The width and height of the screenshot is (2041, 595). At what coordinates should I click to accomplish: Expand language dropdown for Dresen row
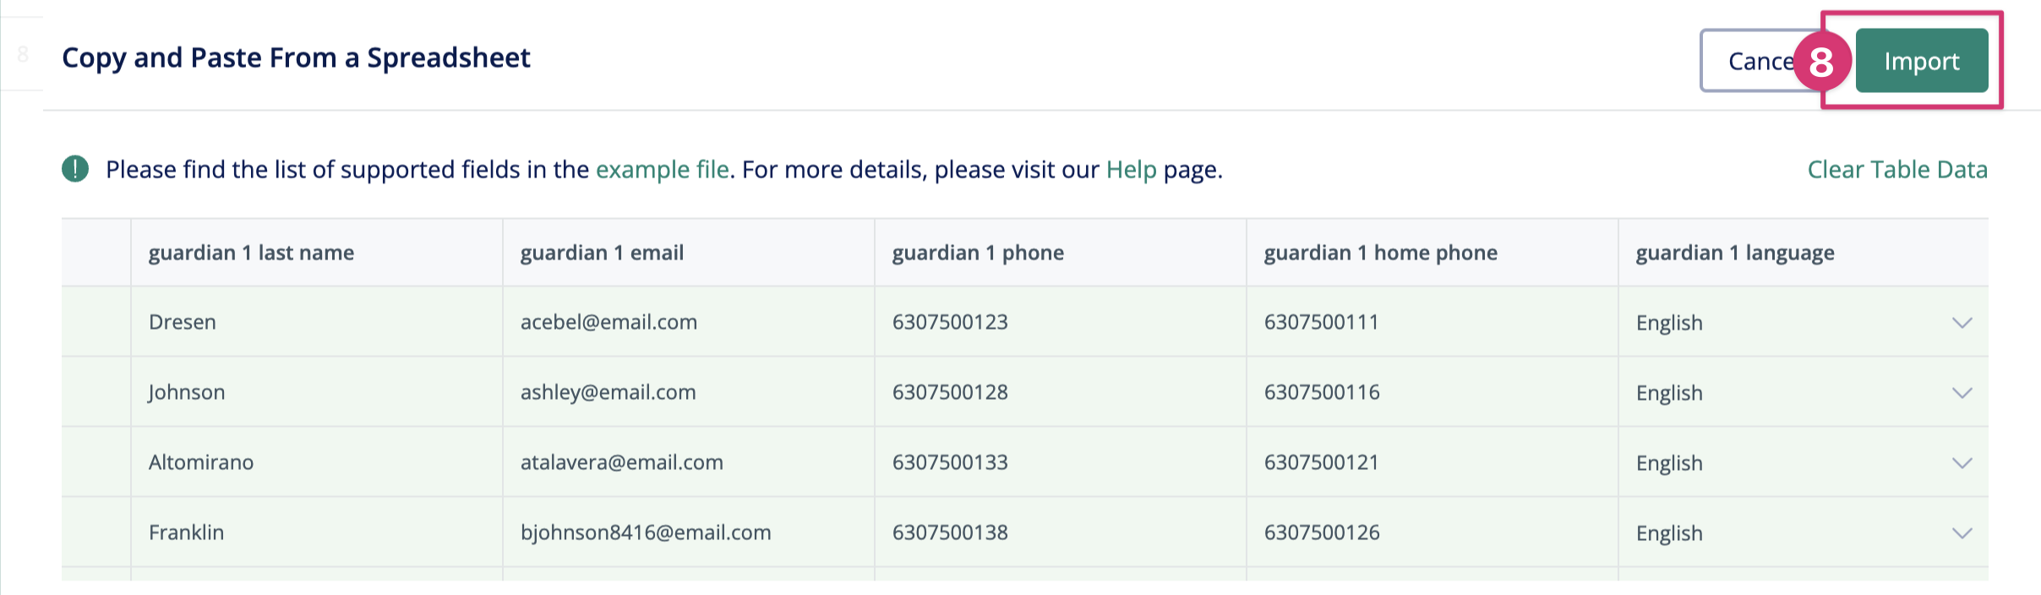pyautogui.click(x=1962, y=323)
